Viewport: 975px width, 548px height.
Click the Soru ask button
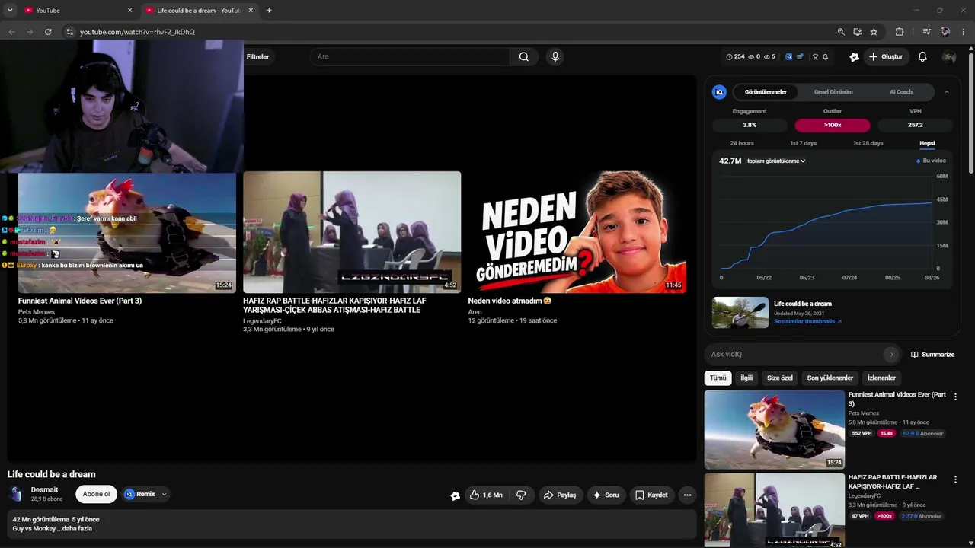tap(606, 495)
